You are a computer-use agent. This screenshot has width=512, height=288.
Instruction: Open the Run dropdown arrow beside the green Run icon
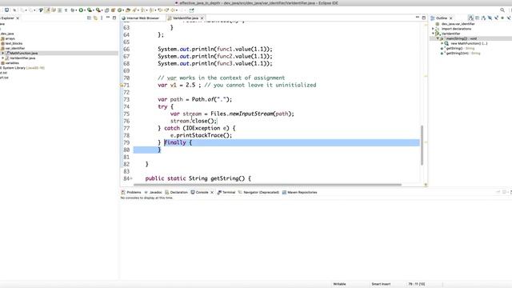(84, 10)
